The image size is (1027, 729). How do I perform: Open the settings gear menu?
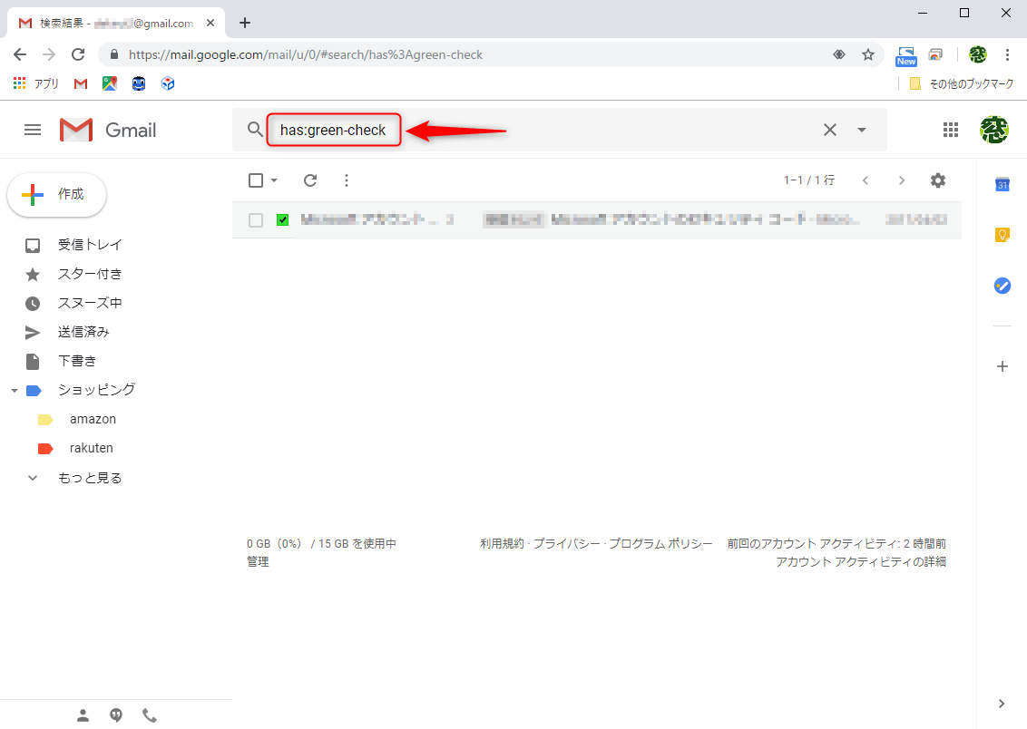point(937,180)
